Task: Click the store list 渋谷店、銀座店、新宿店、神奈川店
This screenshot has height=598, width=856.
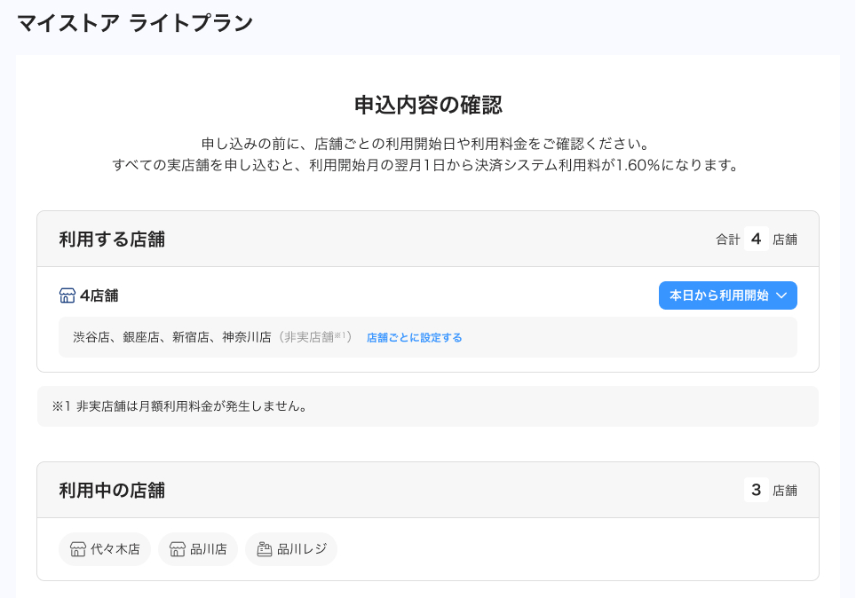Action: (172, 337)
